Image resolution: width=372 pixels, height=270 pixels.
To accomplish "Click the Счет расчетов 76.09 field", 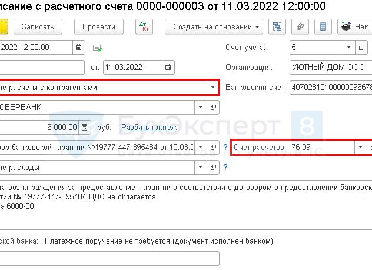I will coord(322,148).
